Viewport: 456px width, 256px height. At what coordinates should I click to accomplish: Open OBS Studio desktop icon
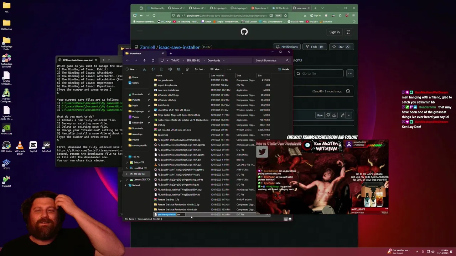(x=6, y=146)
